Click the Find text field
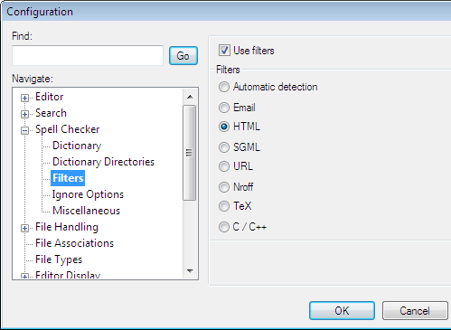Image resolution: width=451 pixels, height=330 pixels. click(x=88, y=55)
